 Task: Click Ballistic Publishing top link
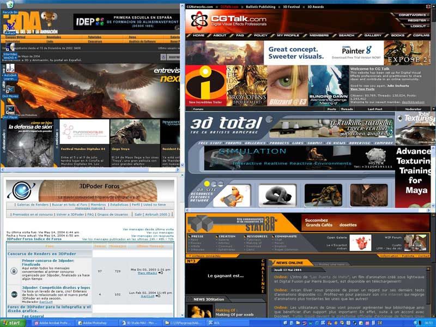tap(261, 7)
